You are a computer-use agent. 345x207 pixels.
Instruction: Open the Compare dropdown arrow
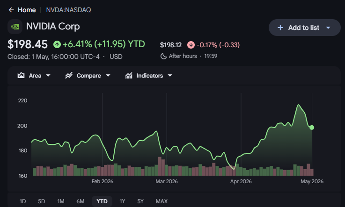click(108, 76)
